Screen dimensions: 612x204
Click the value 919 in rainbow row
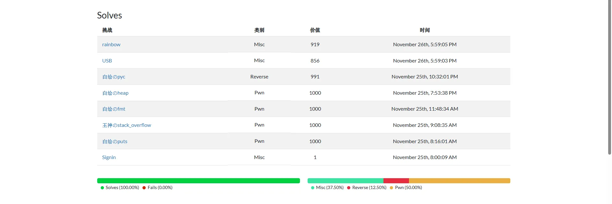[315, 45]
